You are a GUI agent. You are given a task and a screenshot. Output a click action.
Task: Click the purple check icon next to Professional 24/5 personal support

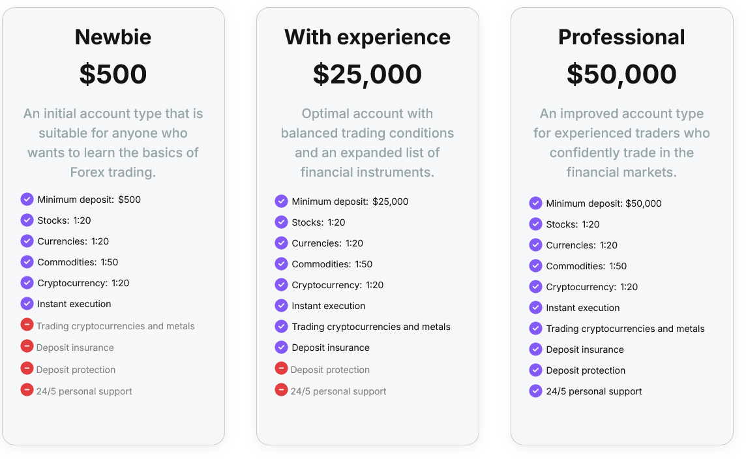point(535,391)
